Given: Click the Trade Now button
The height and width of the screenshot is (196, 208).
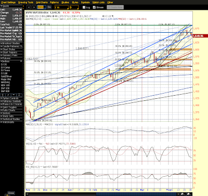Looking at the screenshot, I should pos(115,7).
